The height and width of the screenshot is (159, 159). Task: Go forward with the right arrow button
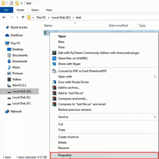(11, 17)
